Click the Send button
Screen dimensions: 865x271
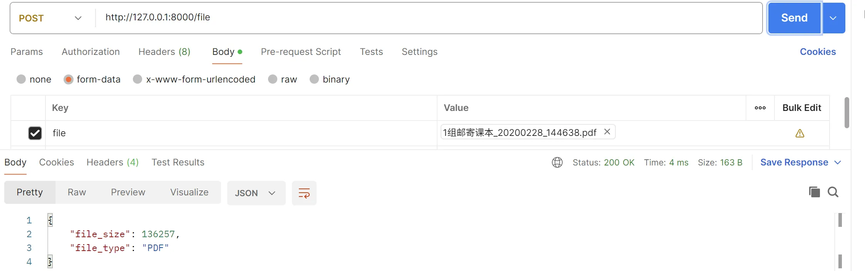pyautogui.click(x=794, y=18)
